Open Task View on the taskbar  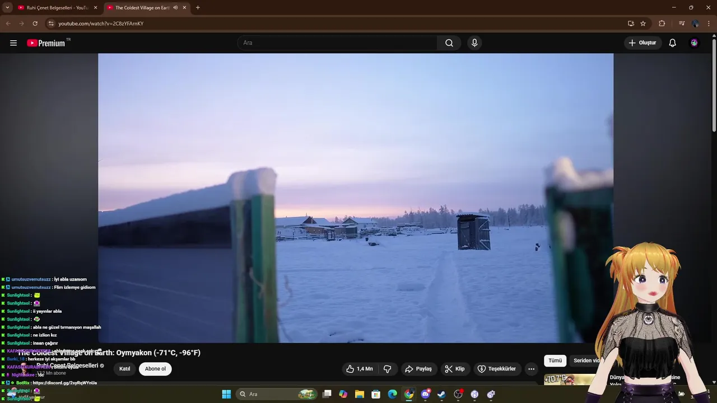[327, 394]
